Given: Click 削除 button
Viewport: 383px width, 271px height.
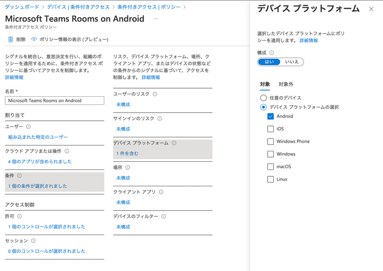Looking at the screenshot, I should pos(17,39).
